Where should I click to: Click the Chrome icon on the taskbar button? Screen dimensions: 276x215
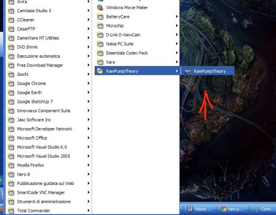click(223, 209)
